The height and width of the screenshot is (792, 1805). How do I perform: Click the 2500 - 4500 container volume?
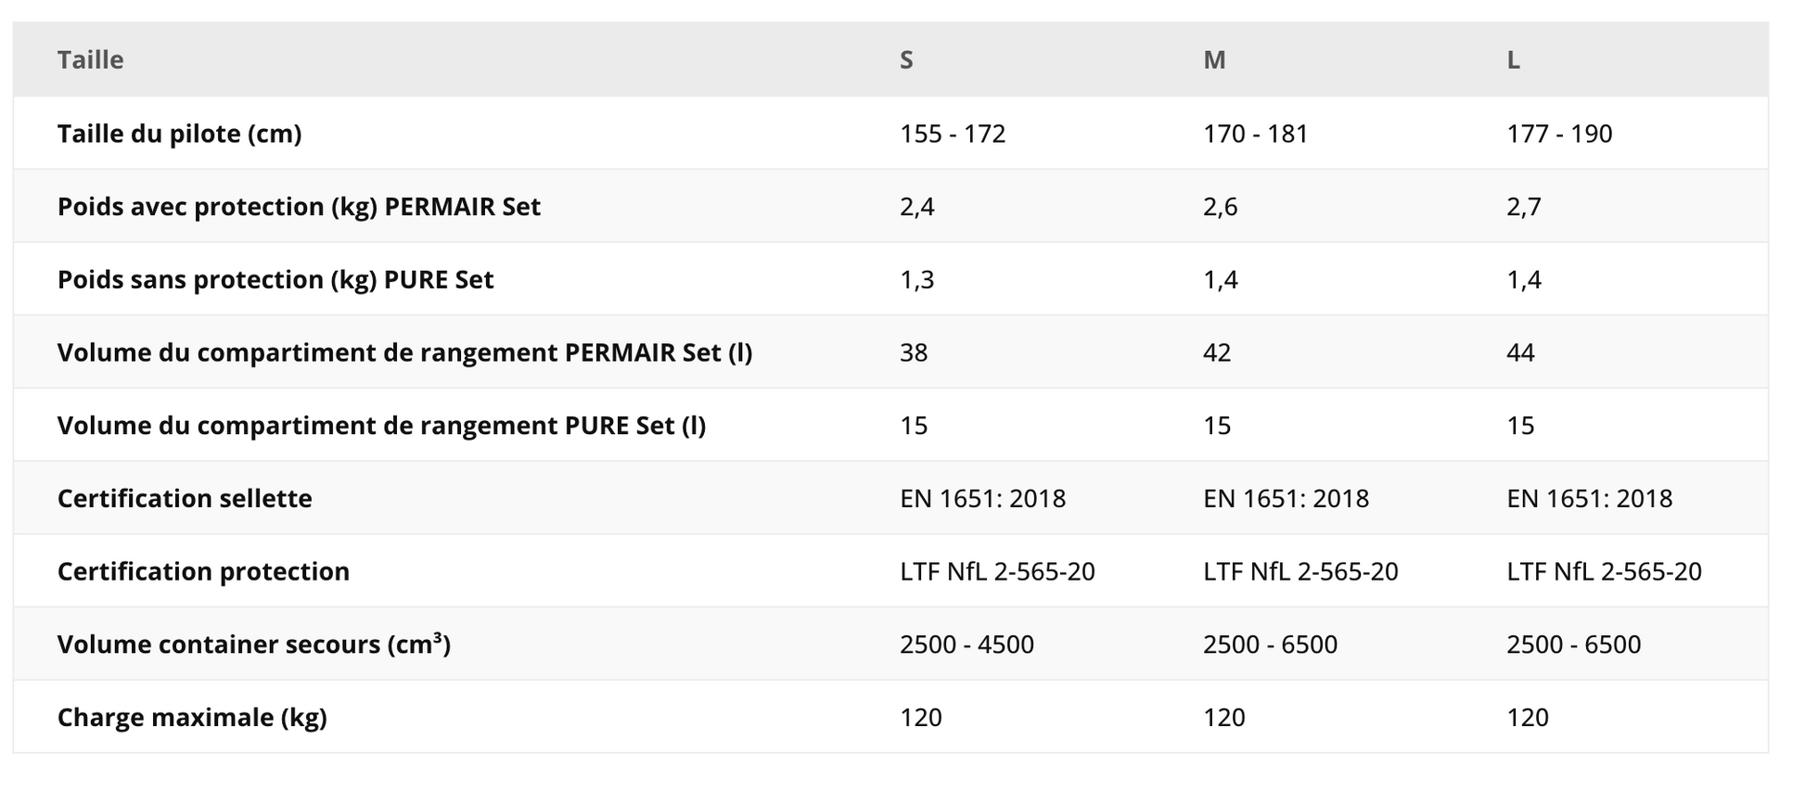[x=967, y=644]
